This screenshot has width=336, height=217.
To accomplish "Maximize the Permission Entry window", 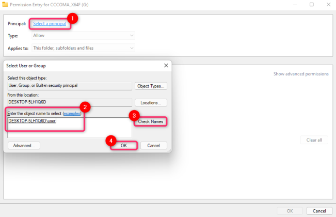I will coord(312,5).
